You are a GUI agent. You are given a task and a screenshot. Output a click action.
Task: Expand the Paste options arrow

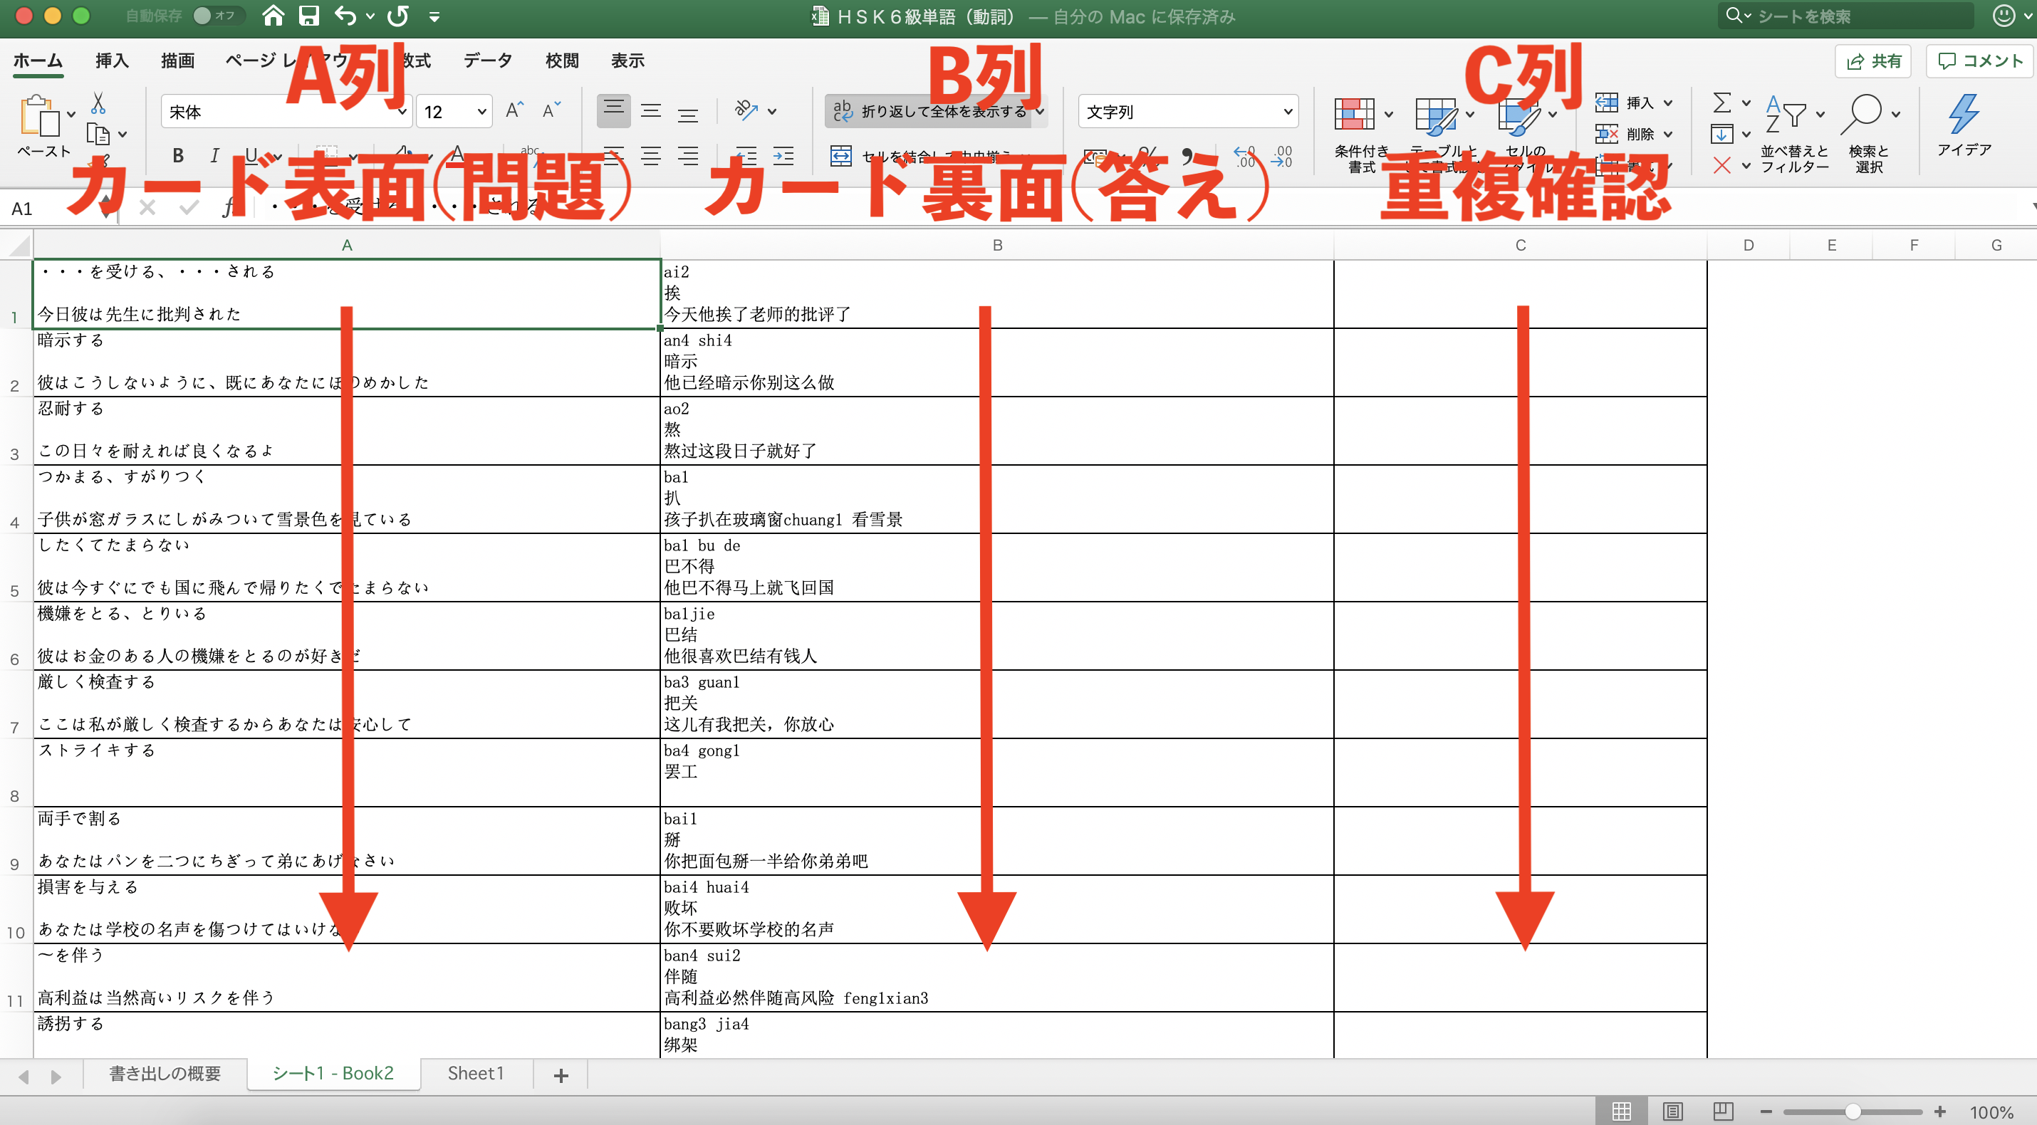point(72,115)
